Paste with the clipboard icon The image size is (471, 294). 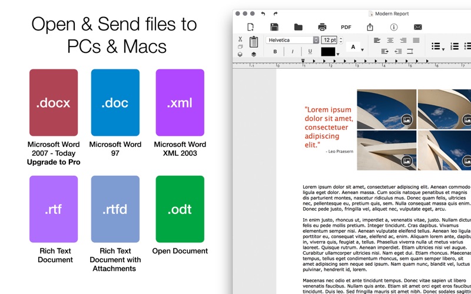tap(254, 42)
